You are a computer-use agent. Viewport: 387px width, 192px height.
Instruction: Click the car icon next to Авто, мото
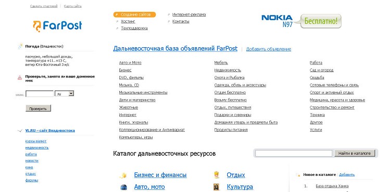pos(123,187)
